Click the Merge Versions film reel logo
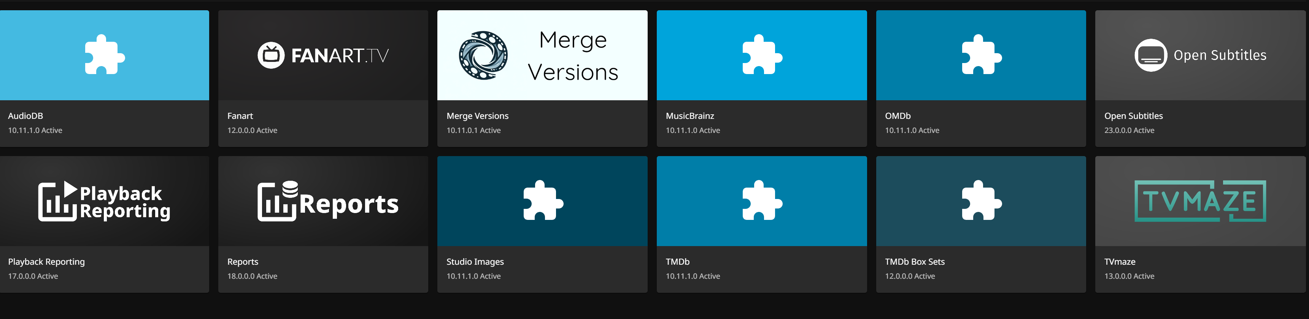Image resolution: width=1309 pixels, height=319 pixels. pyautogui.click(x=483, y=55)
